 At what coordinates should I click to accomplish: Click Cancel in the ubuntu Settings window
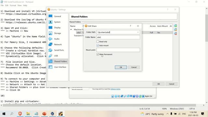(x=171, y=84)
